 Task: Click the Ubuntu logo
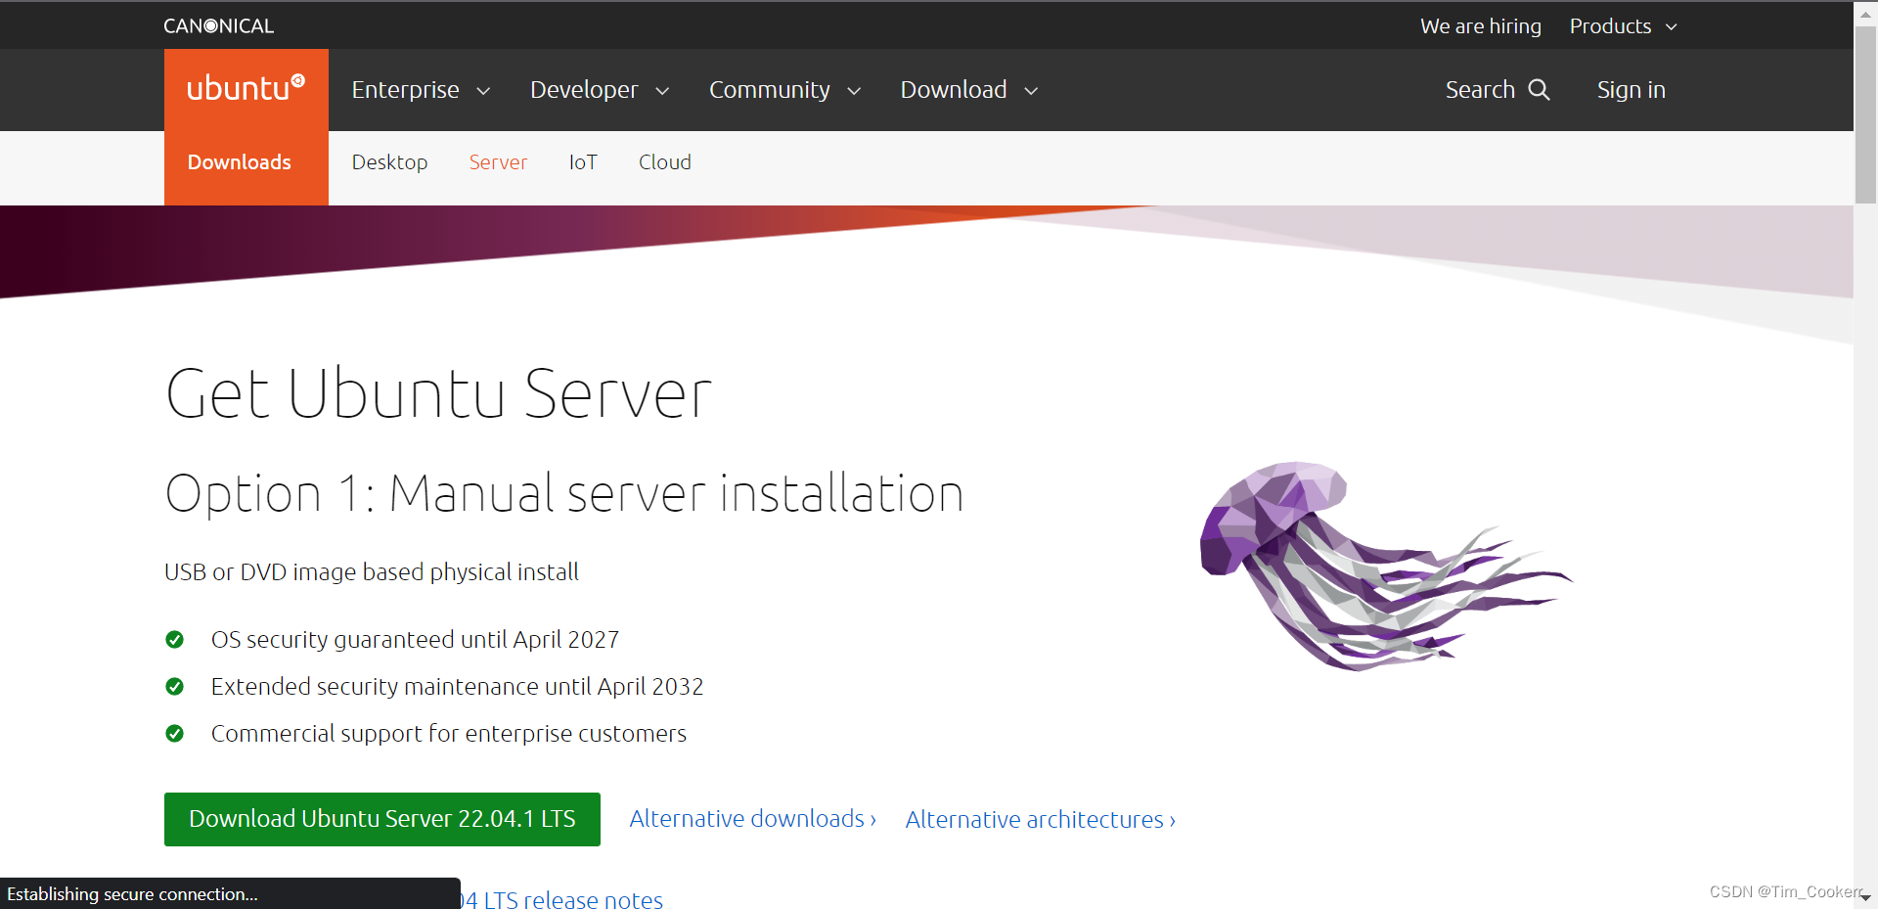246,89
